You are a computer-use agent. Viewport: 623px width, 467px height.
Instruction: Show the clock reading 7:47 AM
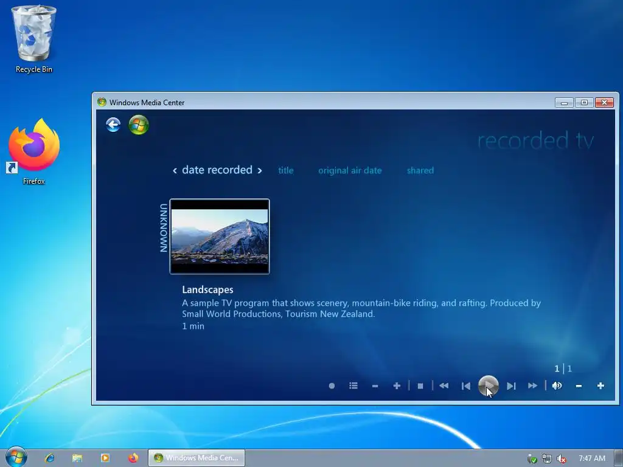(592, 458)
